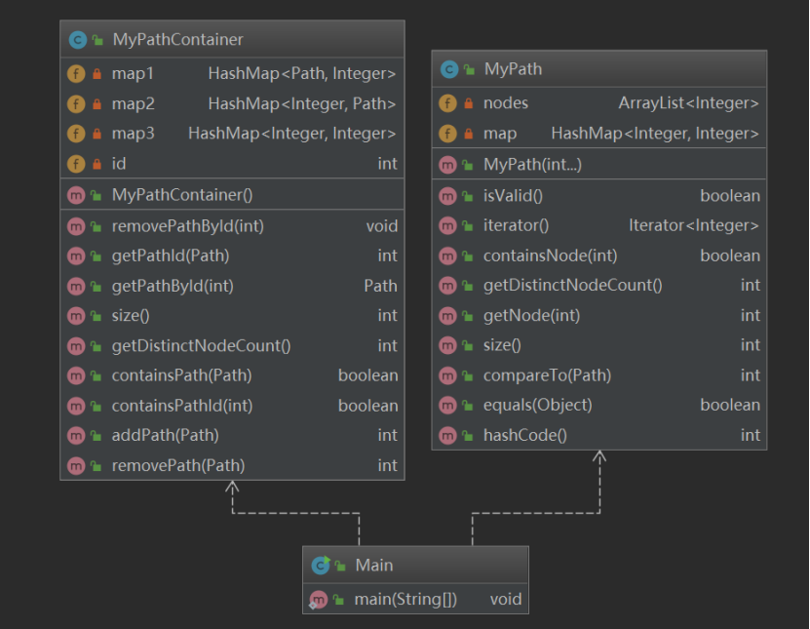The width and height of the screenshot is (810, 629).
Task: Click the field icon next to nodes
Action: [448, 103]
